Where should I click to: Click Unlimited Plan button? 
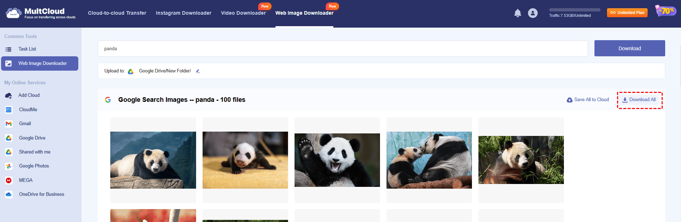pyautogui.click(x=627, y=13)
